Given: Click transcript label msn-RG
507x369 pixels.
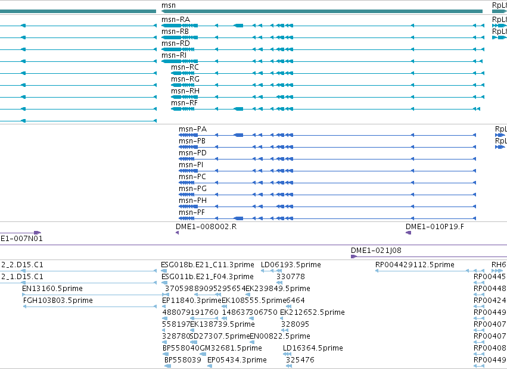Looking at the screenshot, I should tap(185, 80).
